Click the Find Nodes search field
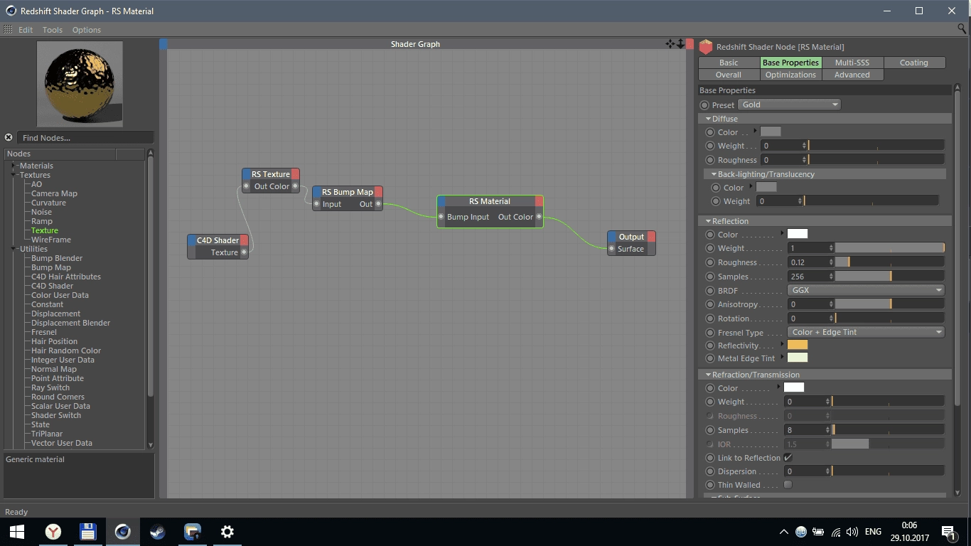Screen dimensions: 971x546 [85, 137]
